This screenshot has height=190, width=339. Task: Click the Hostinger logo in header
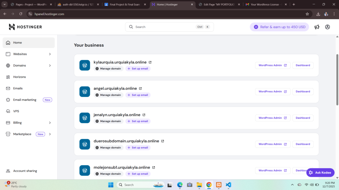coord(25,27)
